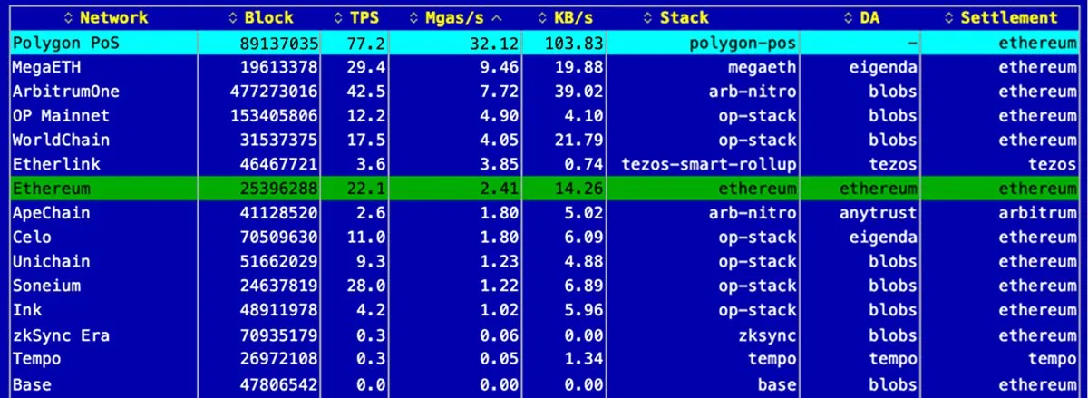Click ApeChain's arbitrum settlement cell
Viewport: 1088px width, 398px height.
pyautogui.click(x=1037, y=213)
